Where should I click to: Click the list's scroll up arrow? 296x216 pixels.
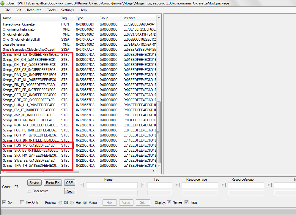(x=158, y=17)
